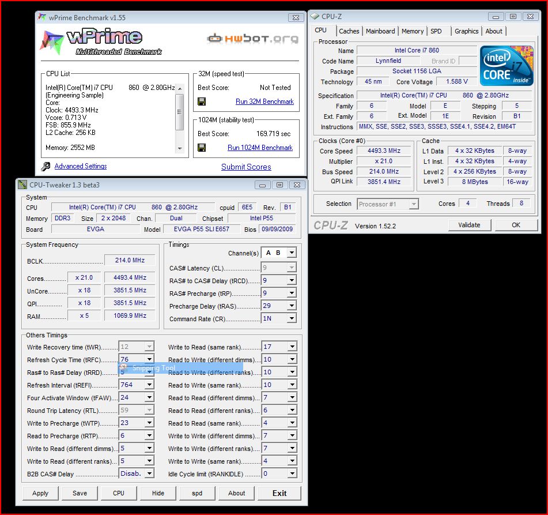Click the Intel Core i7 inside logo
Image resolution: width=548 pixels, height=515 pixels.
[x=507, y=65]
